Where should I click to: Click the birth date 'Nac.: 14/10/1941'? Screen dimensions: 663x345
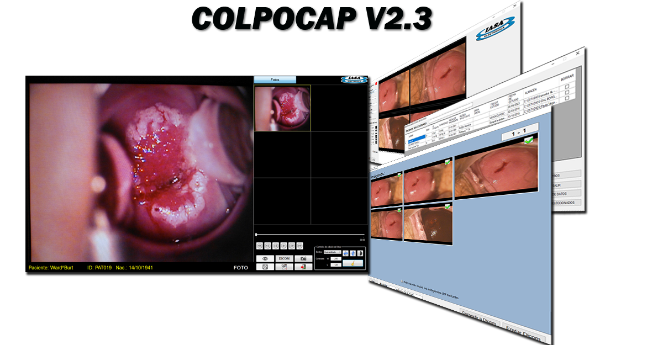(135, 268)
